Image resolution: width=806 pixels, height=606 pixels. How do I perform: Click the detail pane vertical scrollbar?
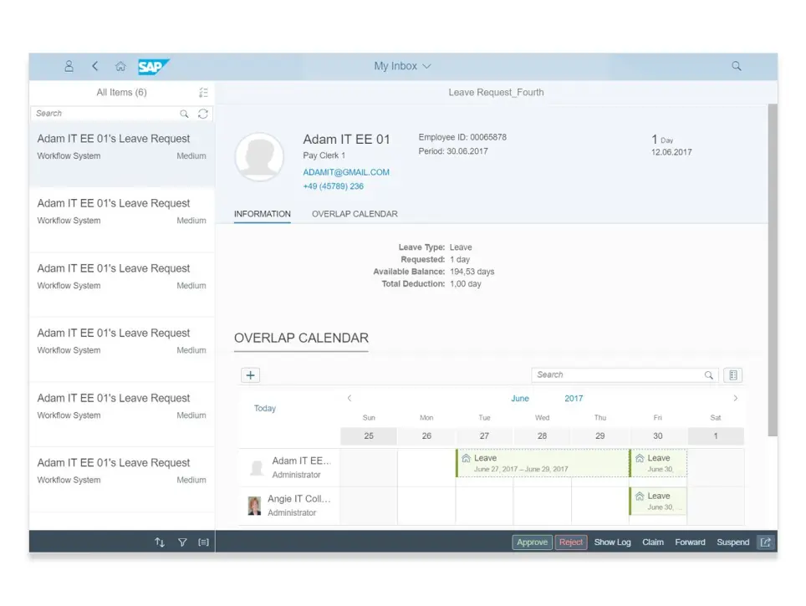point(773,270)
